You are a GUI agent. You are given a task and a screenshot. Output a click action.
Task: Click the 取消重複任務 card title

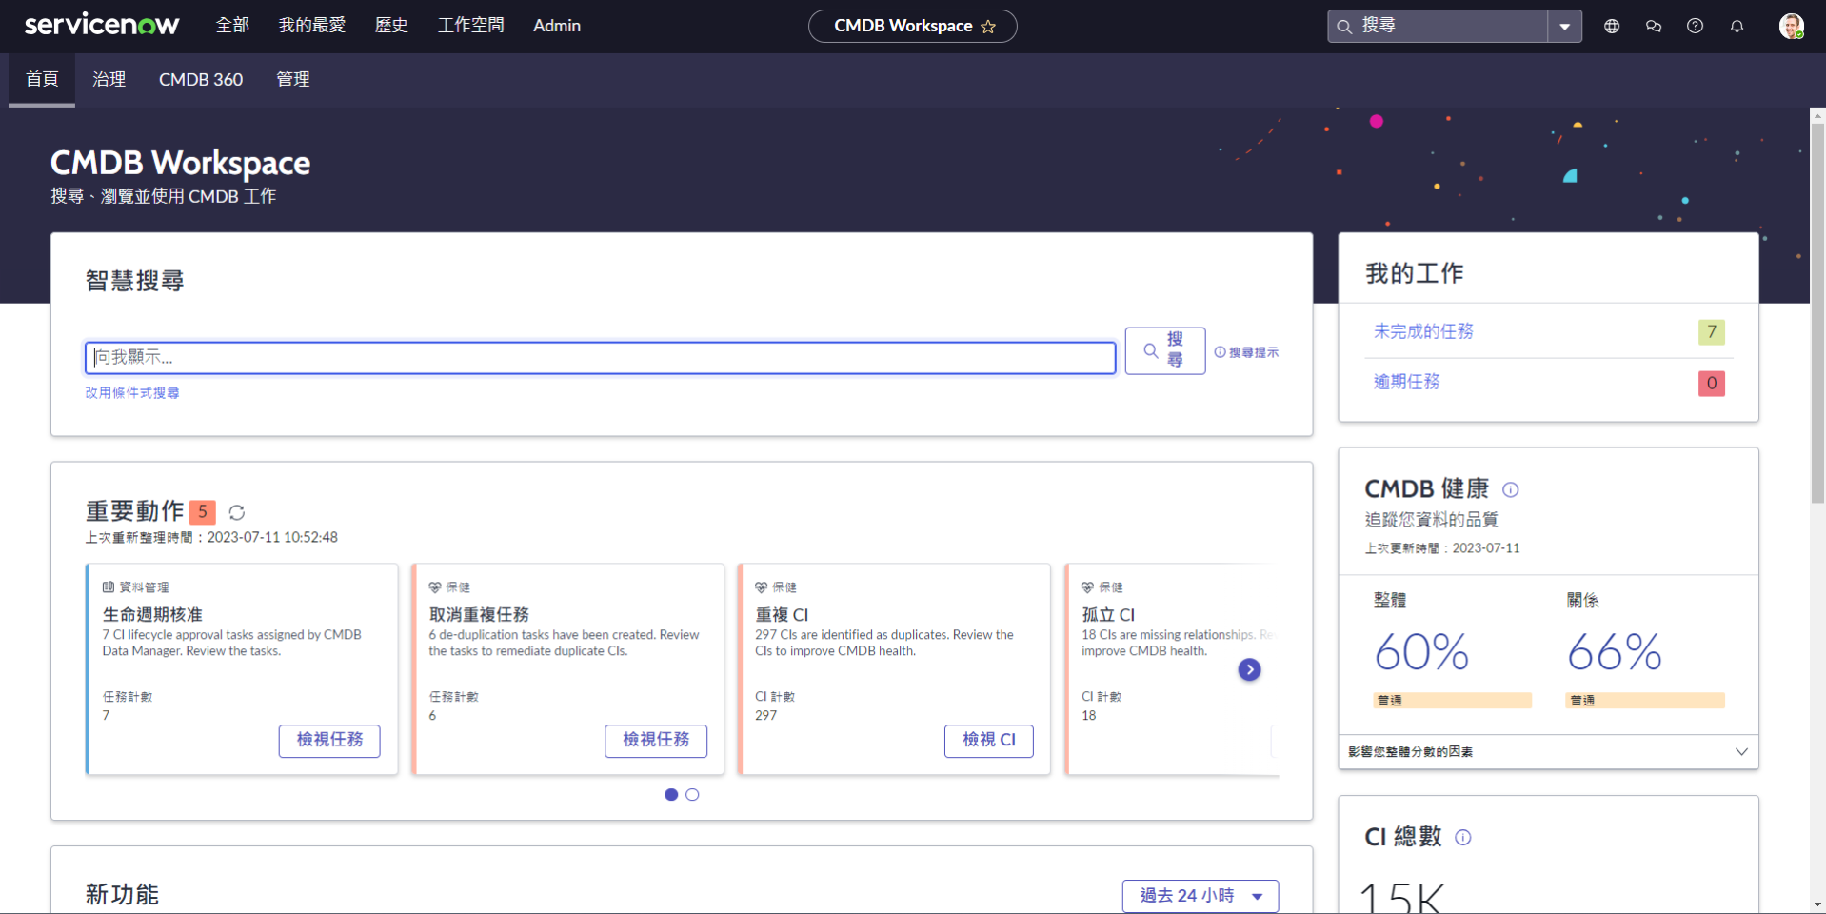(x=479, y=615)
